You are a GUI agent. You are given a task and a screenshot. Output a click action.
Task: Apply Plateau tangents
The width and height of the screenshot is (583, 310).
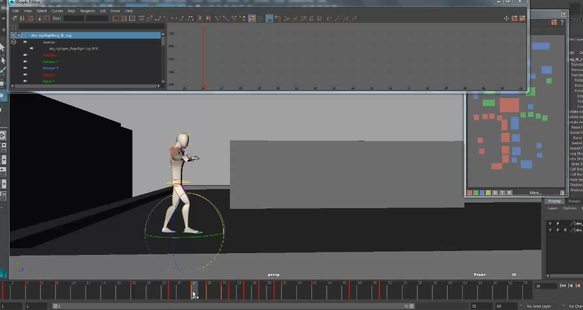191,18
